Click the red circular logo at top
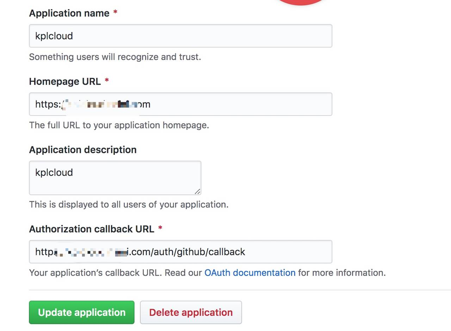451x331 pixels. [x=300, y=2]
